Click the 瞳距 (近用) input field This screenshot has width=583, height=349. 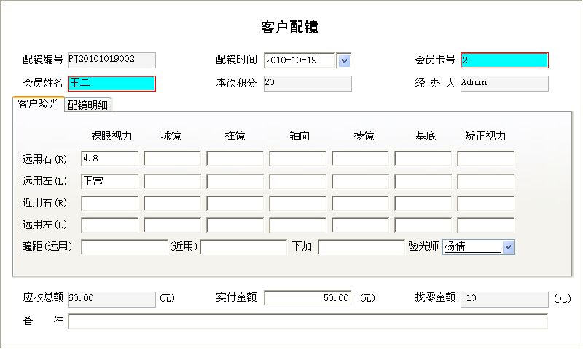point(243,247)
